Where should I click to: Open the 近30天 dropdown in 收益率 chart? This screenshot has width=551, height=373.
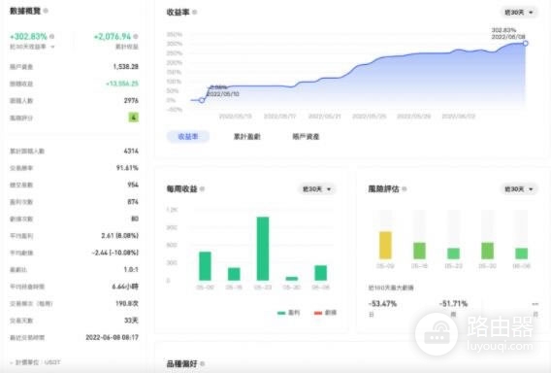tap(519, 13)
